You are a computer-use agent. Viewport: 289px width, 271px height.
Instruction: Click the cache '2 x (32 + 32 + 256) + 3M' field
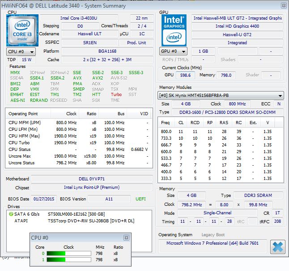(107, 60)
